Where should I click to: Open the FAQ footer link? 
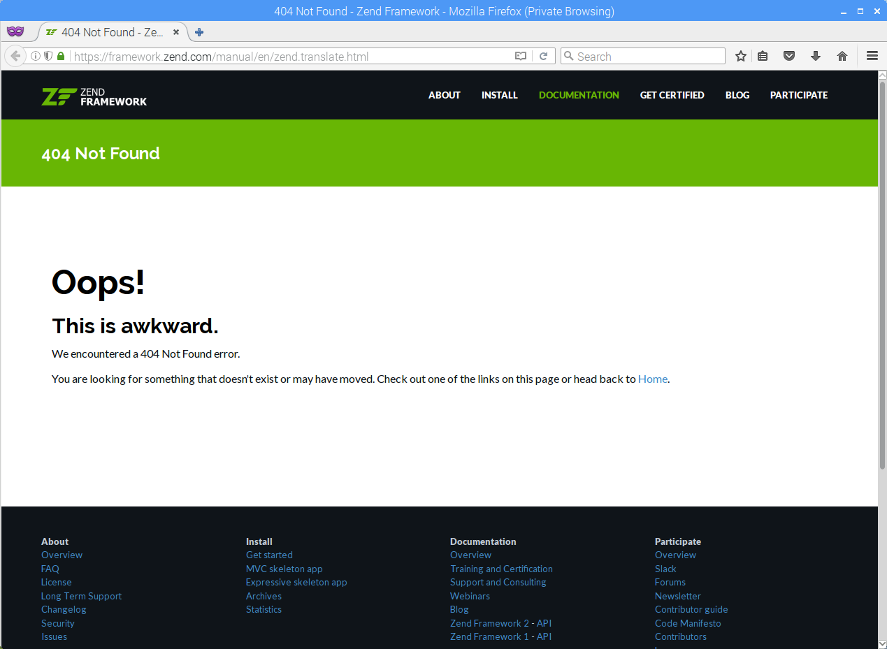click(x=50, y=569)
